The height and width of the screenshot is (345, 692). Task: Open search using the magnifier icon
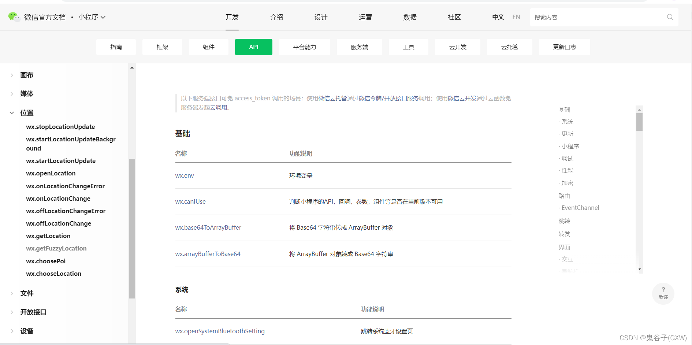pos(670,17)
